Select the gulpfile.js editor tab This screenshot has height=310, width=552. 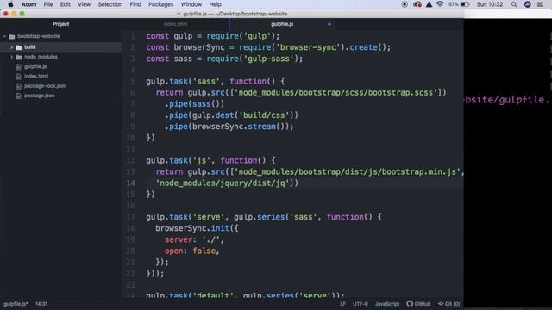tap(282, 24)
